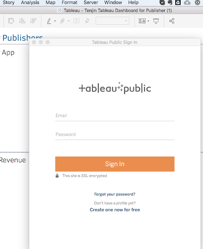The image size is (203, 249).
Task: Expand the show cards dropdown arrow
Action: (x=148, y=21)
